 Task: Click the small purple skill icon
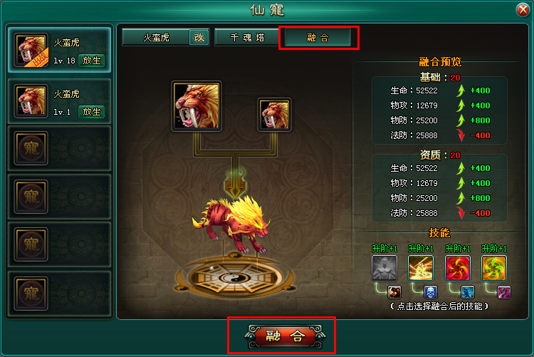[x=504, y=292]
